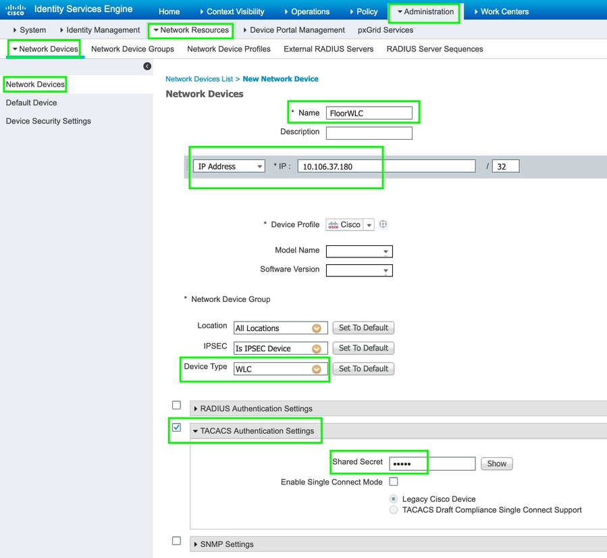This screenshot has height=558, width=607.
Task: Switch to Network Device Profiles tab
Action: coord(229,49)
